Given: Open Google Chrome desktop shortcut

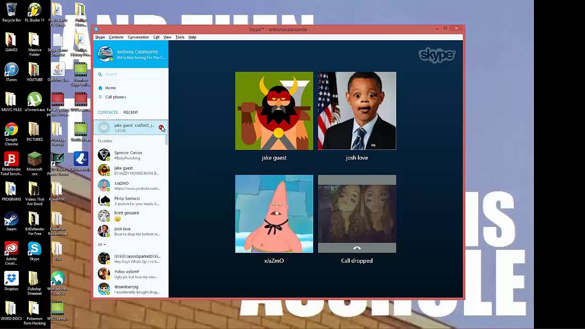Looking at the screenshot, I should point(11,134).
